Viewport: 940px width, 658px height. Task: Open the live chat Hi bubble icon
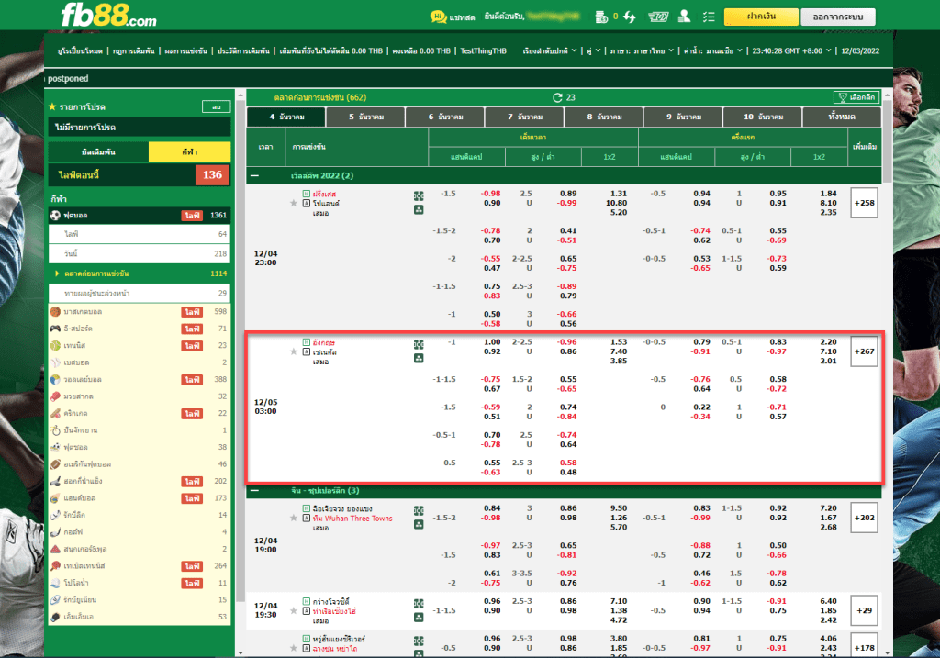point(438,17)
